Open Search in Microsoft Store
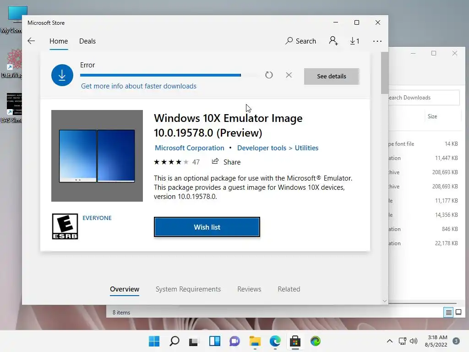The width and height of the screenshot is (469, 352). (x=301, y=41)
